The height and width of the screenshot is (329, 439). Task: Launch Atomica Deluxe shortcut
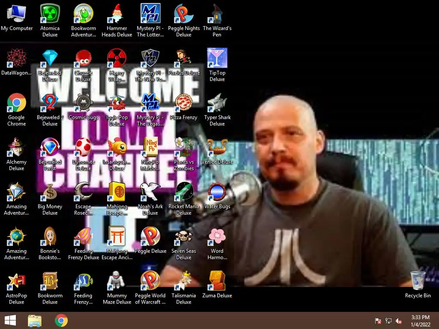(x=50, y=20)
